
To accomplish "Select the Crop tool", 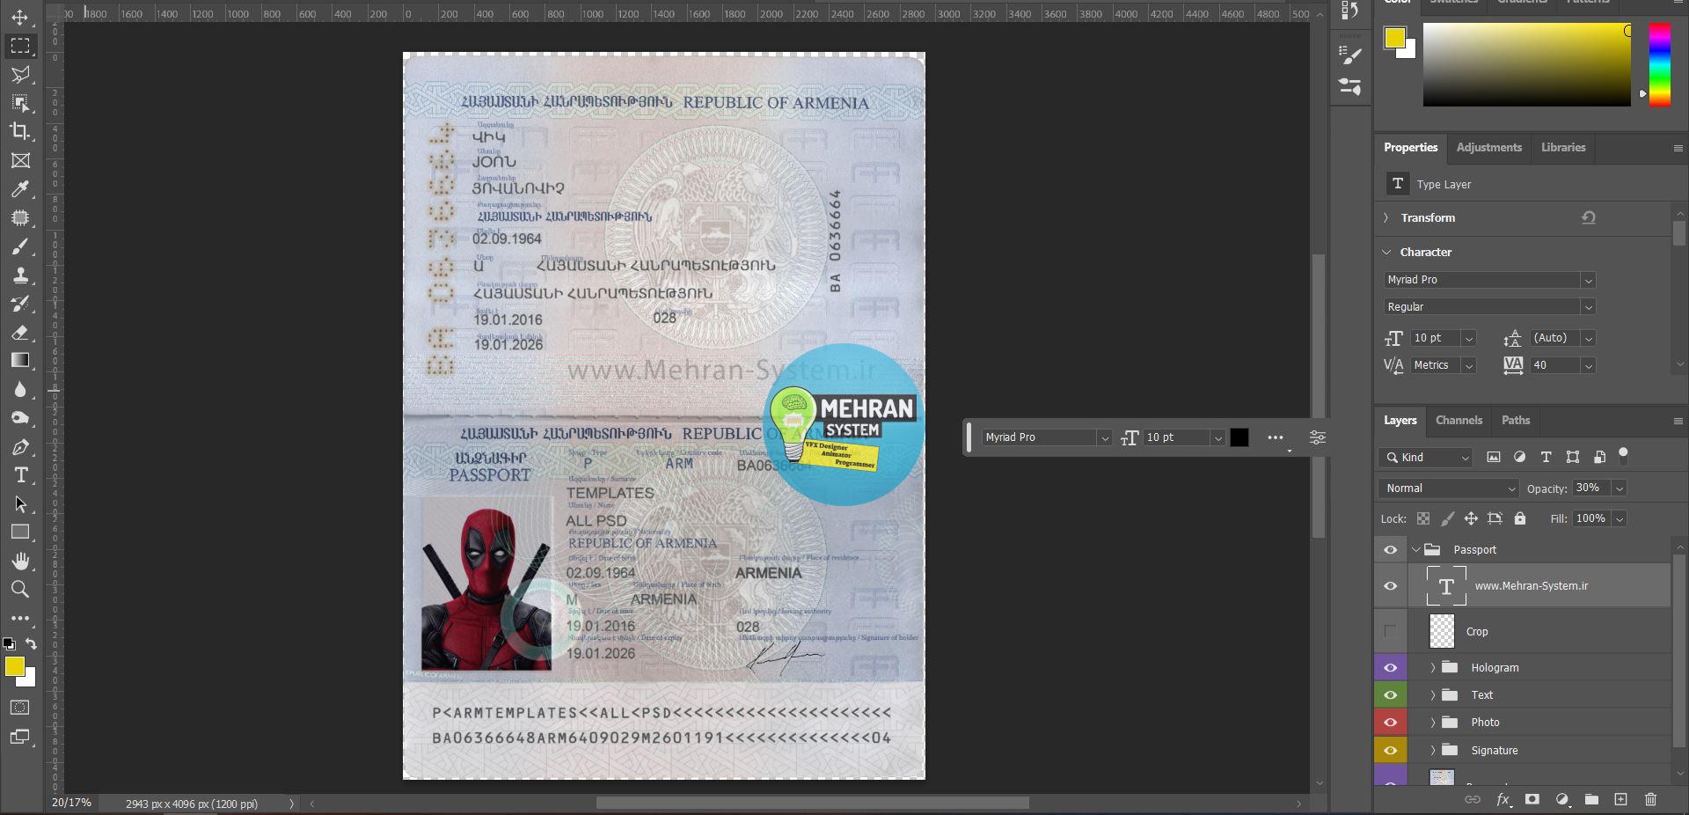I will click(20, 131).
